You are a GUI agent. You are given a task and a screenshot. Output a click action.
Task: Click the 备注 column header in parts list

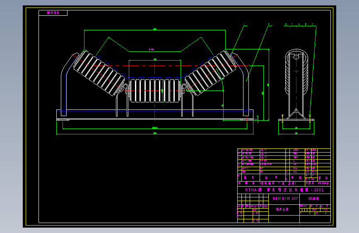coord(323,178)
